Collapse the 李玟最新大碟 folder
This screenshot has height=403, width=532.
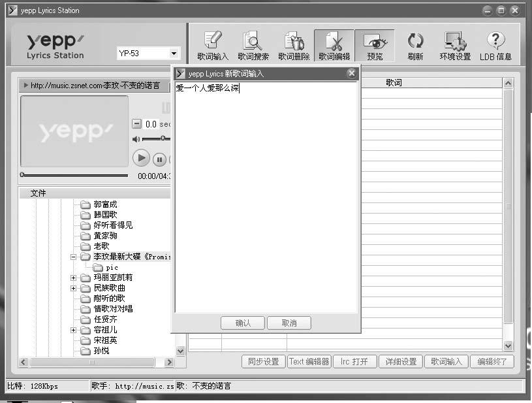pyautogui.click(x=73, y=257)
